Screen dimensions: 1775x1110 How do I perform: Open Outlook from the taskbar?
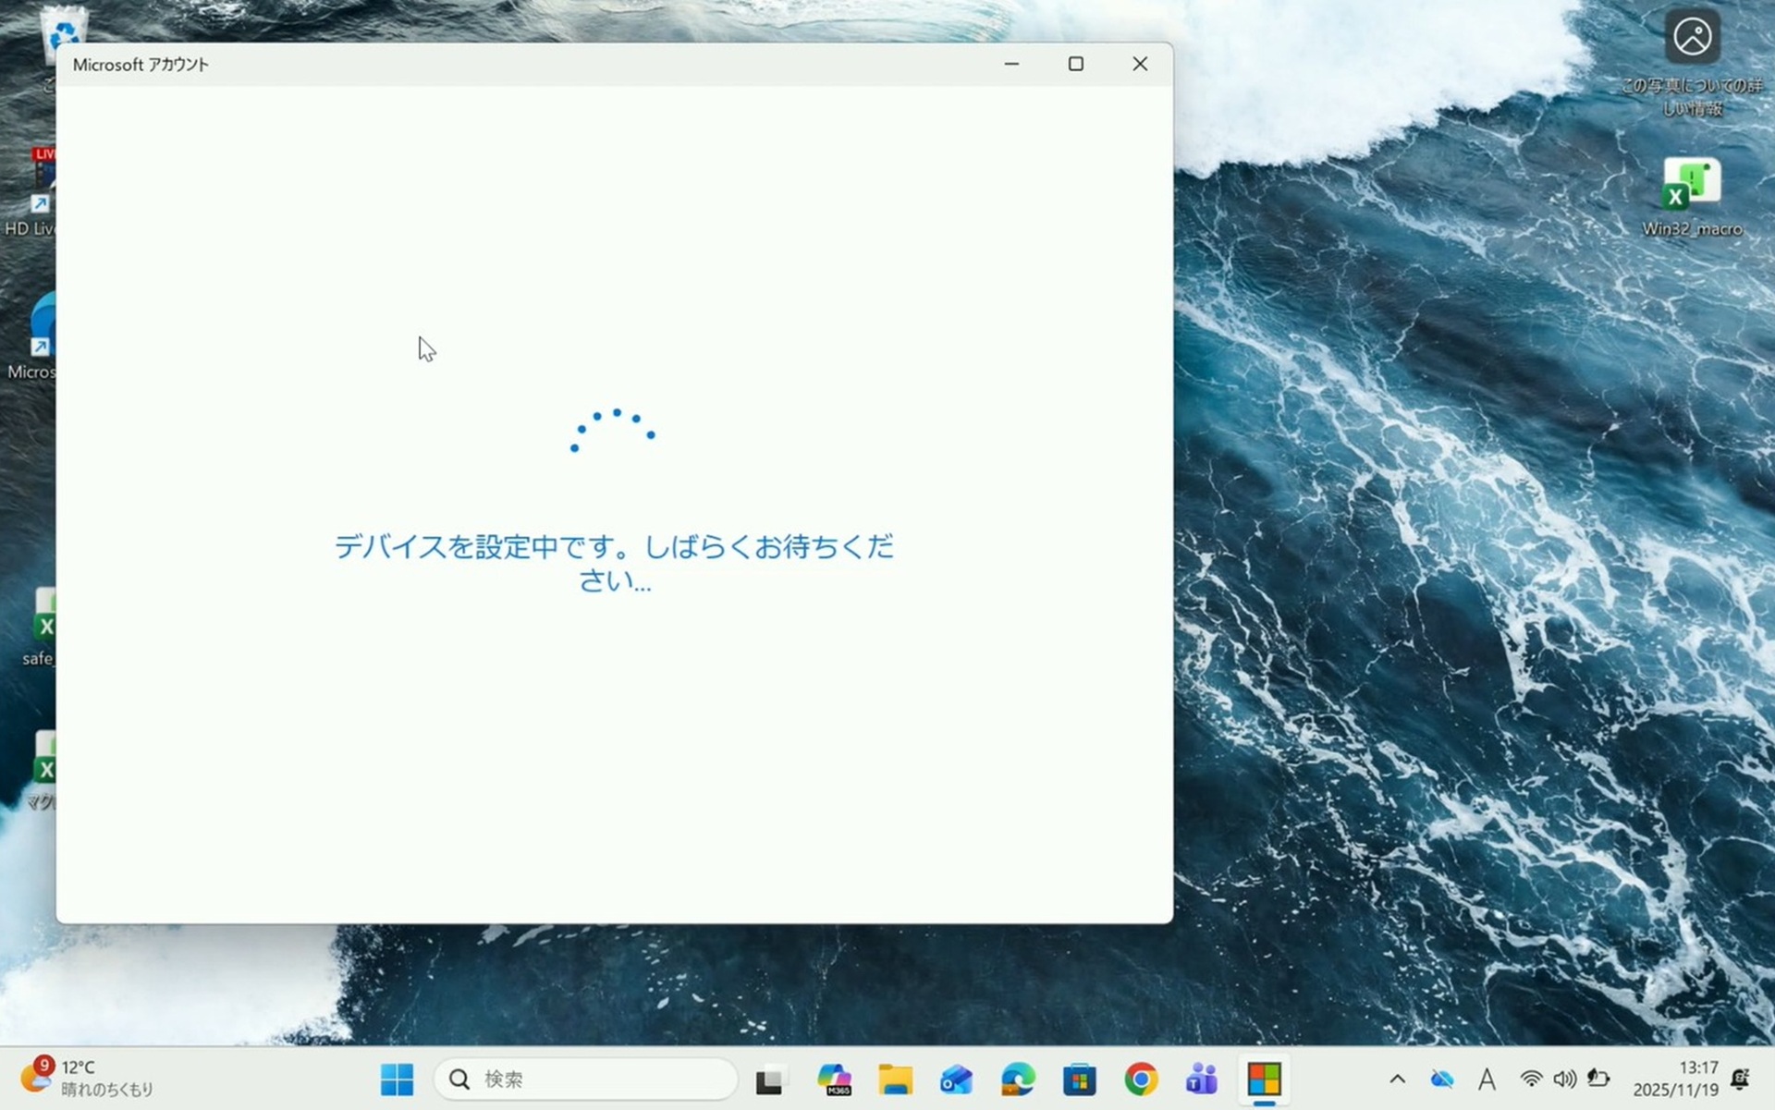956,1079
